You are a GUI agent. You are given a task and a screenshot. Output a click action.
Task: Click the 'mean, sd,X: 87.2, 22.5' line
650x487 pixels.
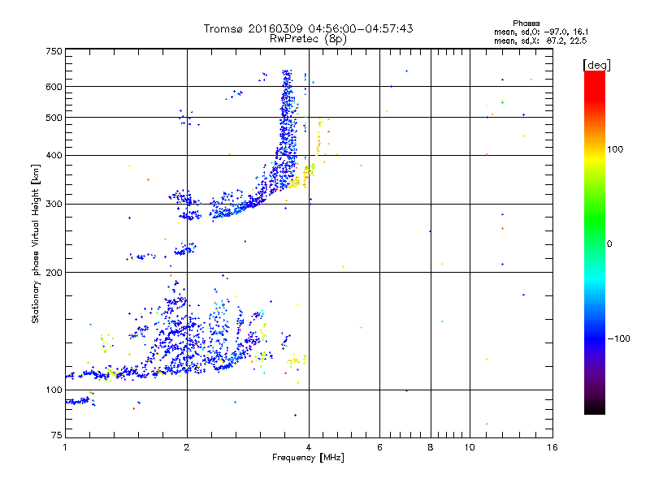pos(540,41)
